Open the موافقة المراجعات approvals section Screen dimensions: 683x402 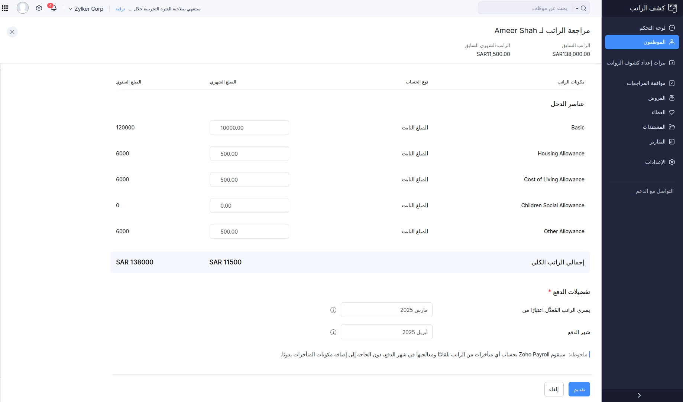pos(648,83)
